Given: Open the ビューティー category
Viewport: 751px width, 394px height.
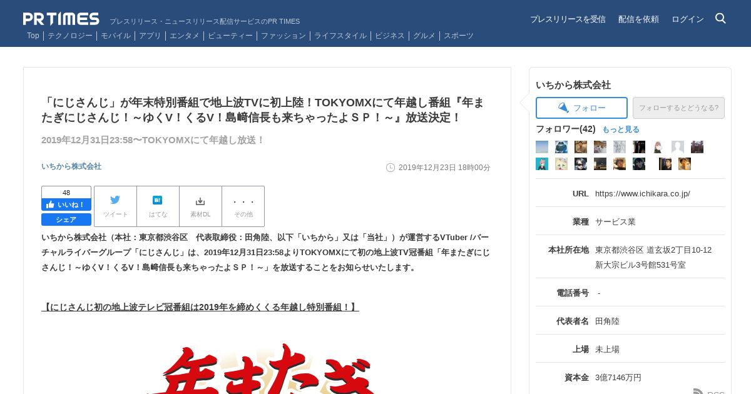Looking at the screenshot, I should (x=230, y=36).
